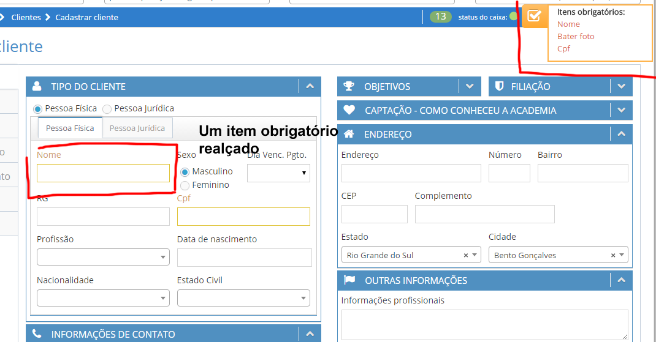Screen dimensions: 656x342
Task: Choose Feminino as the sex option
Action: 185,185
